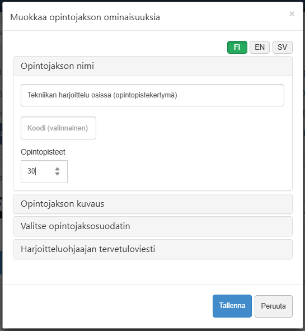
Task: Cancel with the Peruuta button
Action: pos(274,306)
